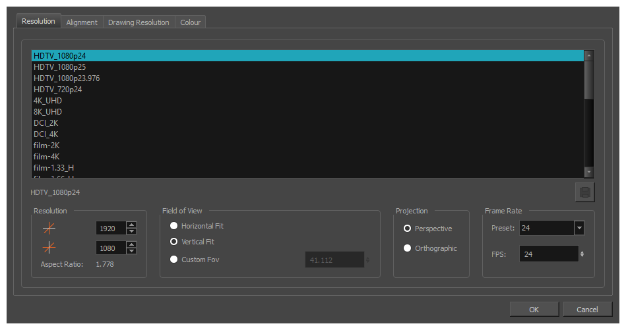Click the Preset frame rate field showing 24
Screen dimensions: 626x330
[547, 228]
